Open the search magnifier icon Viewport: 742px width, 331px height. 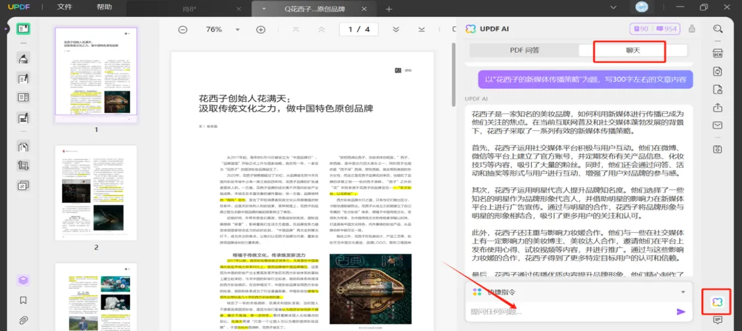[718, 28]
